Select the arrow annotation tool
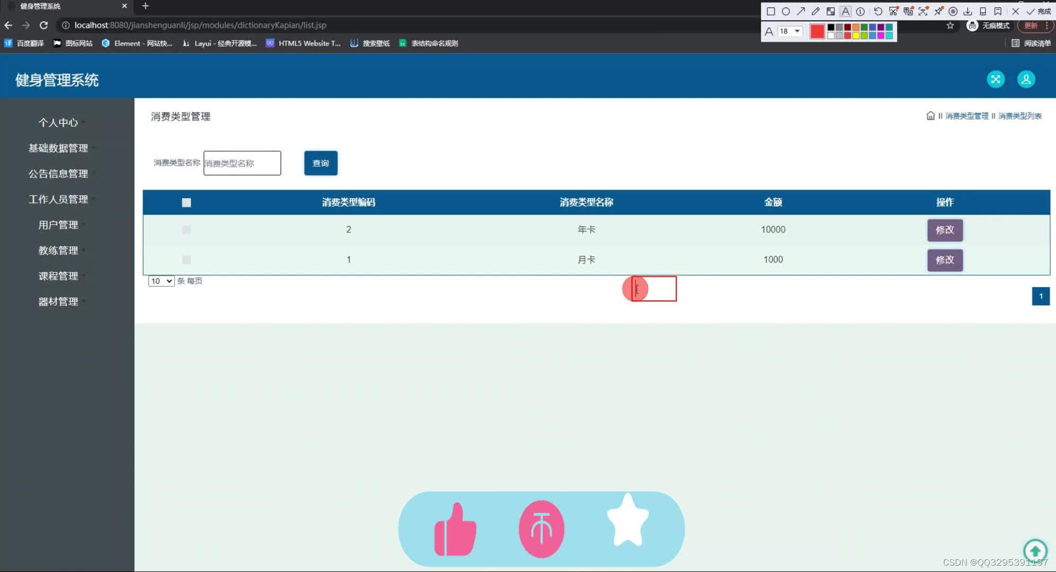Image resolution: width=1056 pixels, height=572 pixels. pyautogui.click(x=801, y=11)
